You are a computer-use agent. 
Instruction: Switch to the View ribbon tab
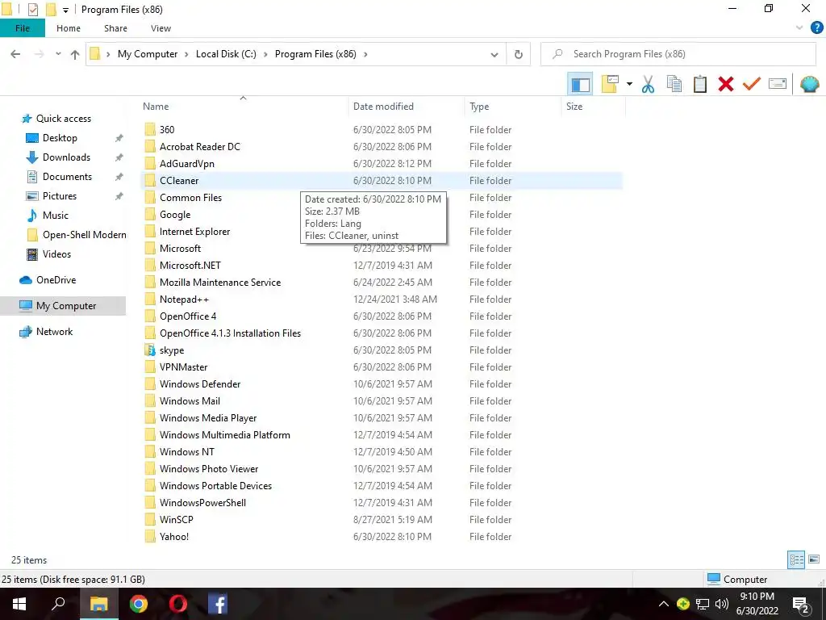tap(161, 28)
